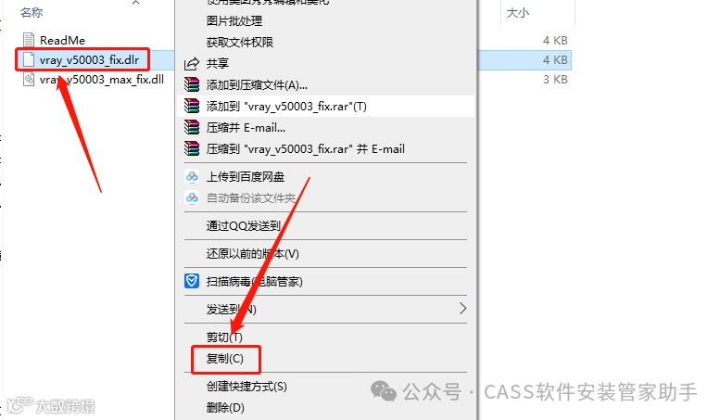Click the shield icon beside 扫描病毒(电脑管家)
This screenshot has width=720, height=420.
192,281
